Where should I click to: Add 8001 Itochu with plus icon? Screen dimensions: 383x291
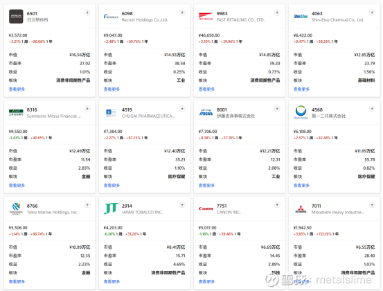(x=277, y=109)
